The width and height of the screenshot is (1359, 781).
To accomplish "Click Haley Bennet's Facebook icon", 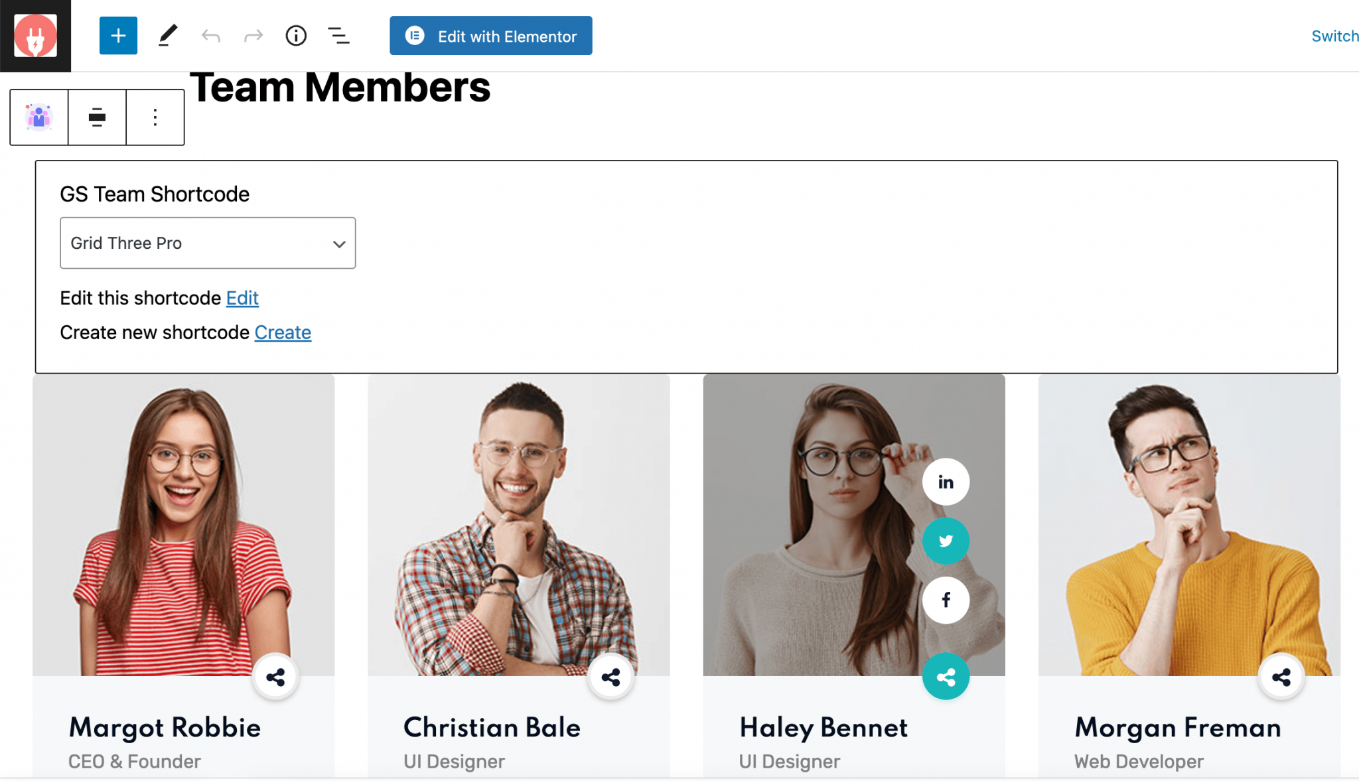I will [x=946, y=600].
